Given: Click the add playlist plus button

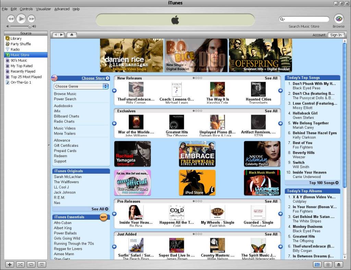Looking at the screenshot, I should [x=10, y=264].
